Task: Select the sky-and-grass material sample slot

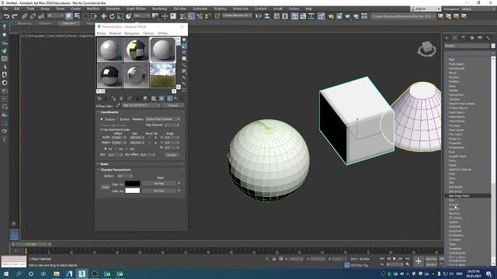Action: click(x=162, y=75)
